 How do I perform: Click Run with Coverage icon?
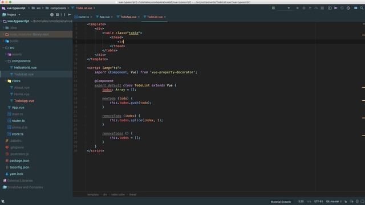[x=310, y=8]
